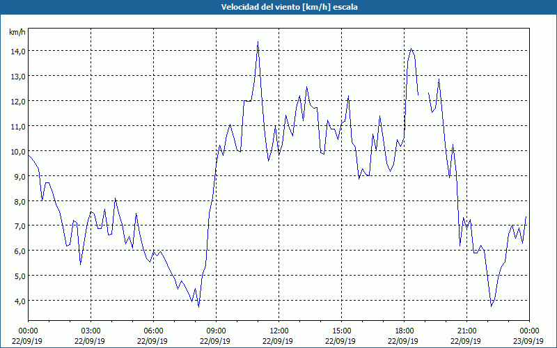The width and height of the screenshot is (557, 348).
Task: Click the chart title 'Velocidad del viento [km/h] escala'
Action: 289,7
